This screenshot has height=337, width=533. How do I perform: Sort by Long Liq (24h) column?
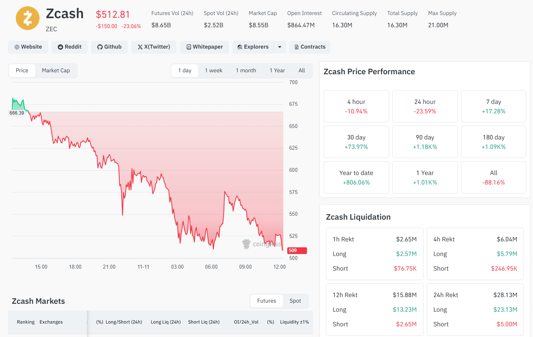click(x=166, y=322)
